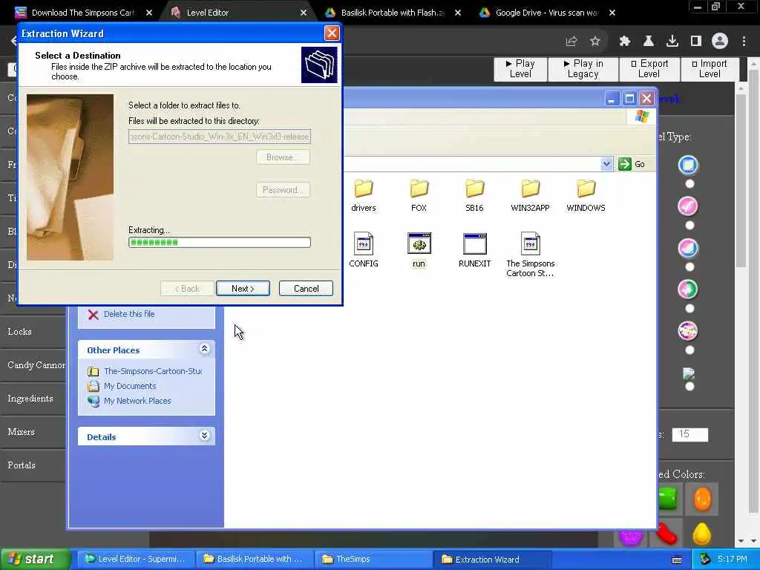Image resolution: width=760 pixels, height=570 pixels.
Task: Select The Simpsons Cartoon St... file
Action: click(x=530, y=255)
